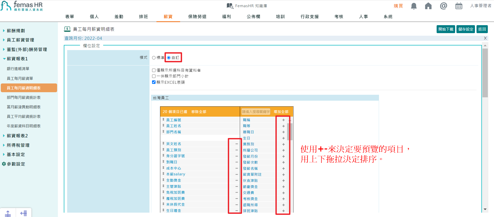Add 生日 with plus icon

[x=283, y=138]
